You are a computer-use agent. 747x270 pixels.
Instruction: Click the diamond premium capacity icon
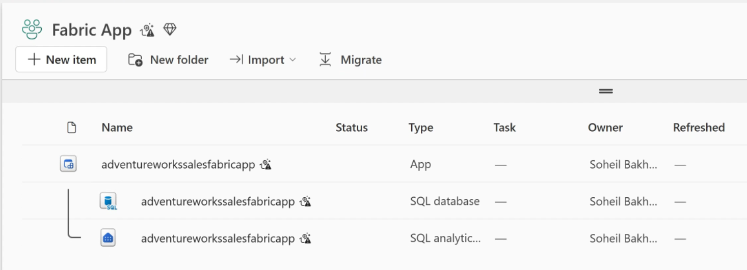[170, 30]
